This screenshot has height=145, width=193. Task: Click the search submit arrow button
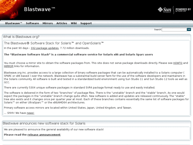189,30
